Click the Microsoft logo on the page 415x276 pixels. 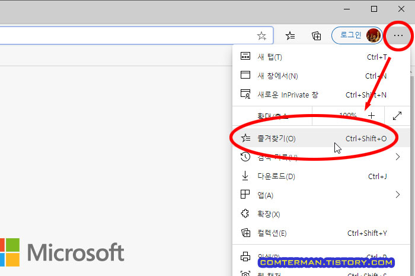tap(62, 252)
